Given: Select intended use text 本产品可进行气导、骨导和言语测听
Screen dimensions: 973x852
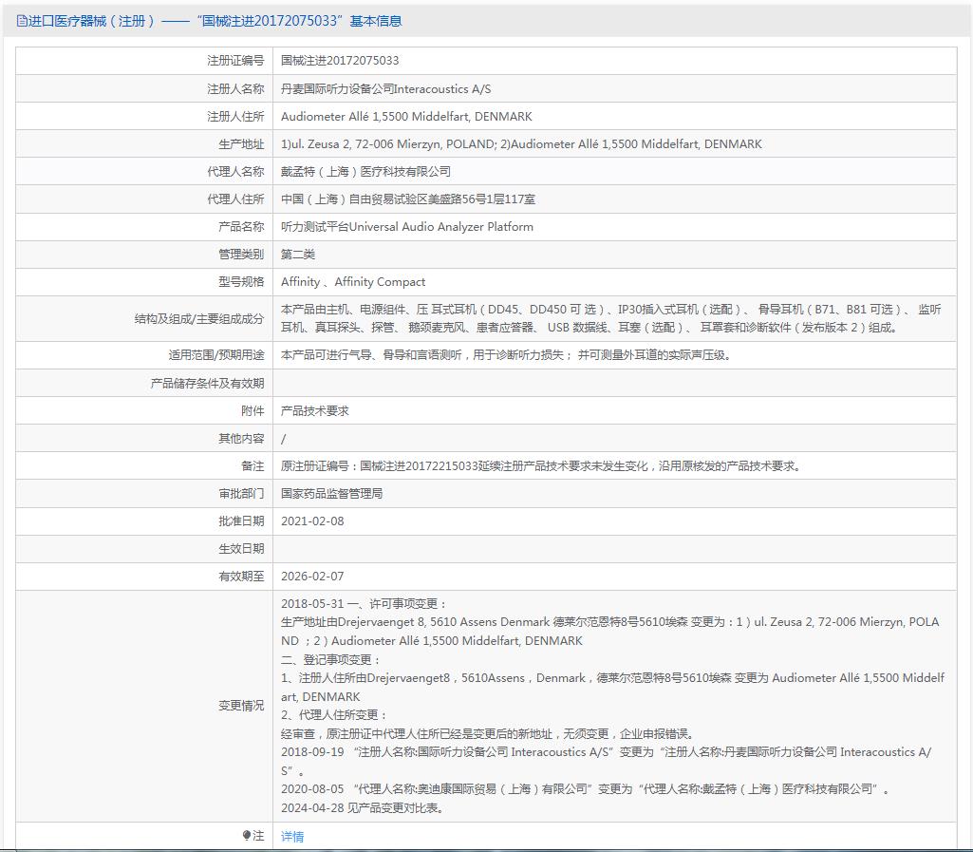Looking at the screenshot, I should click(506, 354).
